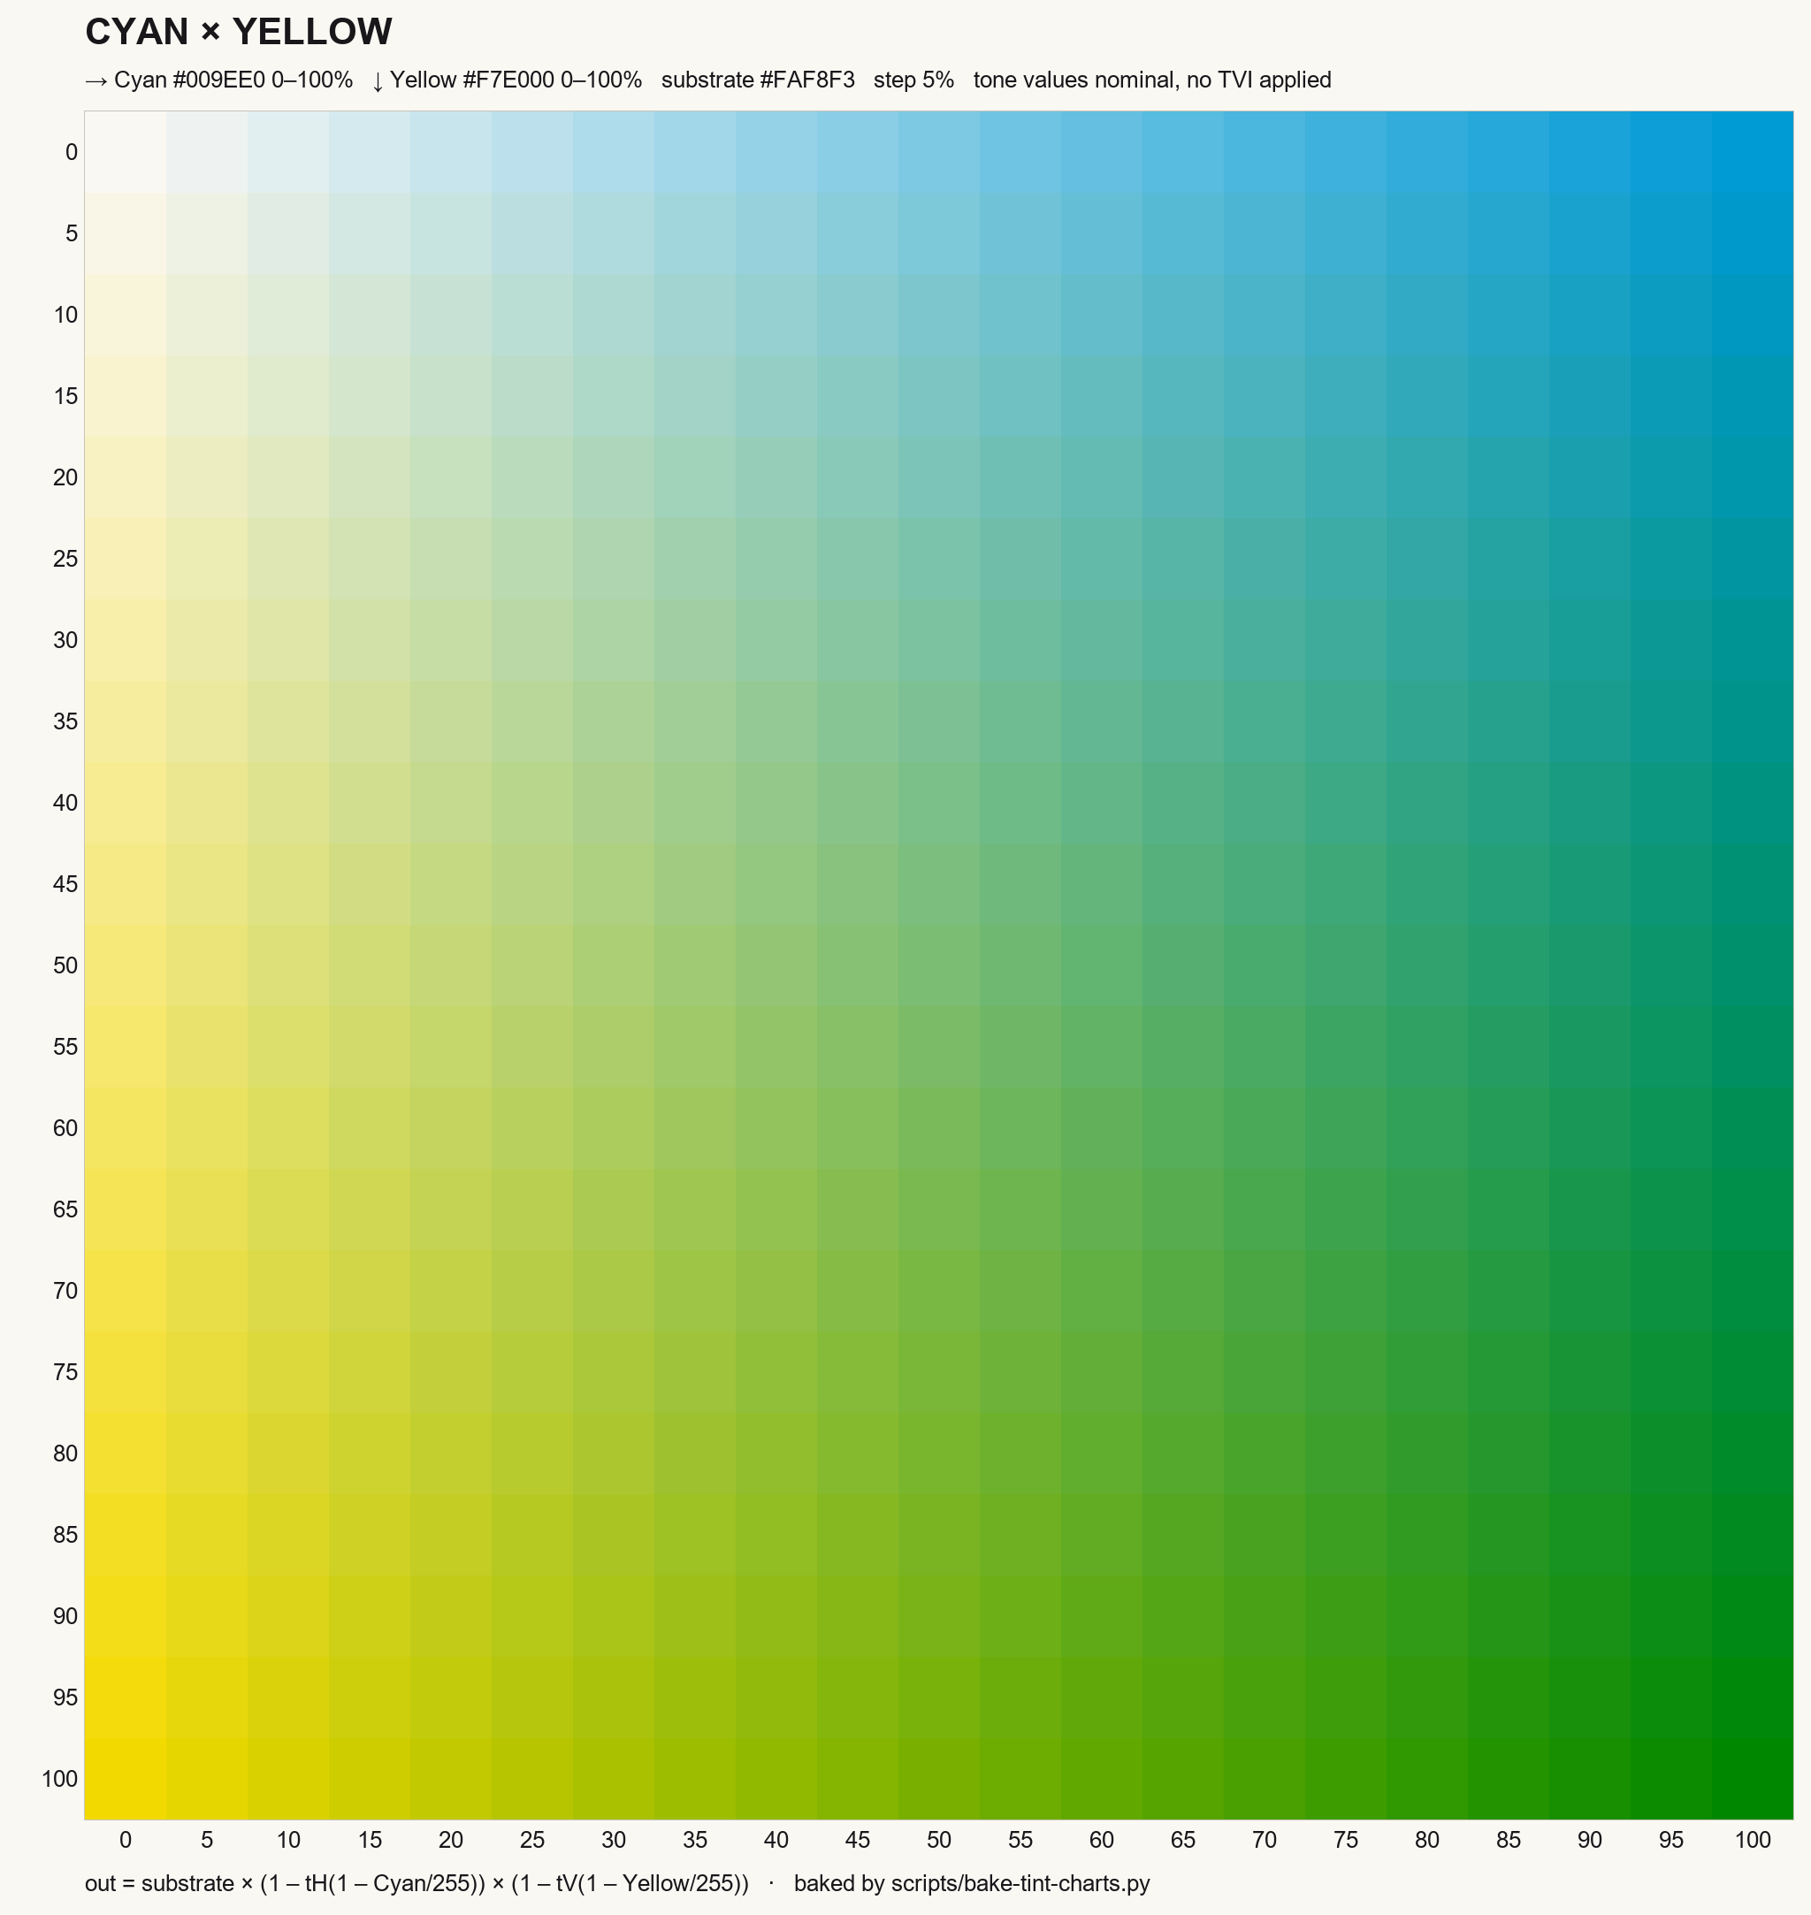Viewport: 1811px width, 1915px height.
Task: Click the swatch at cyan 35, yellow 60
Action: click(x=695, y=1129)
